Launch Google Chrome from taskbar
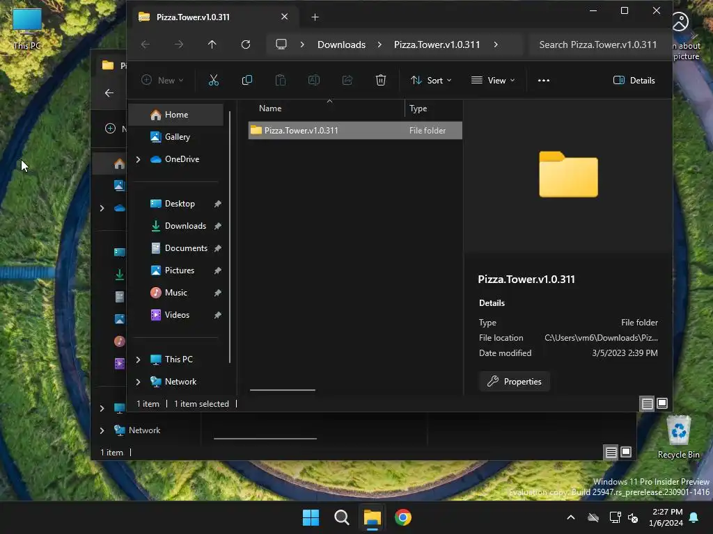The height and width of the screenshot is (534, 713). coord(403,517)
